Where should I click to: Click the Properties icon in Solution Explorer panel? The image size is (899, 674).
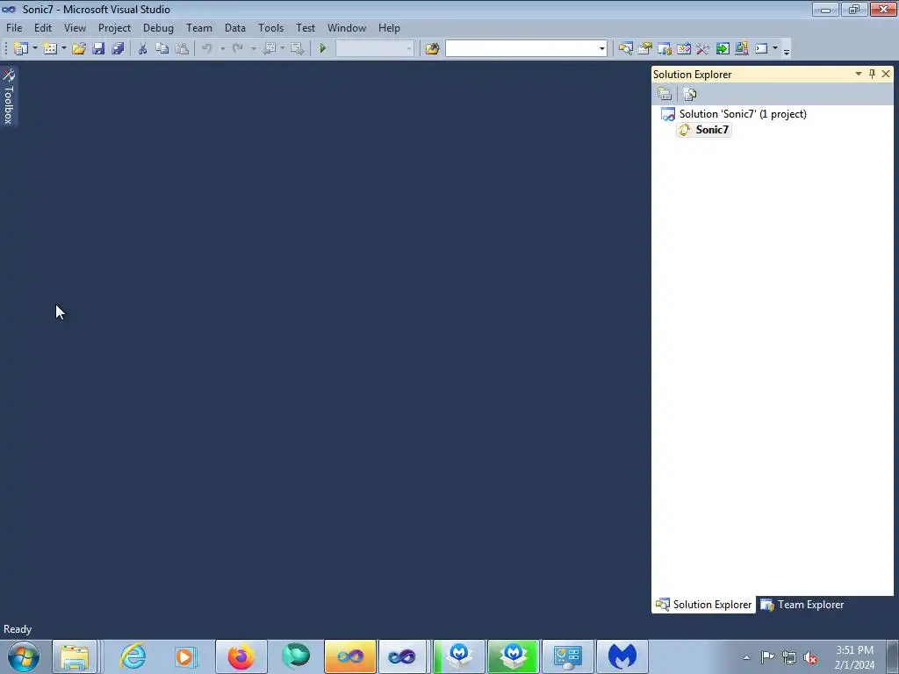click(x=665, y=94)
